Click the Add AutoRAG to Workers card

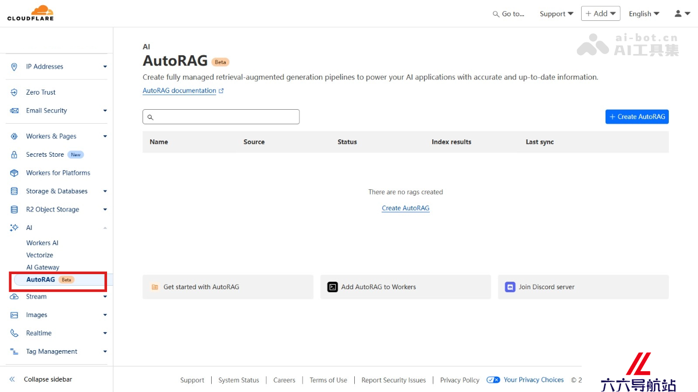pyautogui.click(x=405, y=287)
